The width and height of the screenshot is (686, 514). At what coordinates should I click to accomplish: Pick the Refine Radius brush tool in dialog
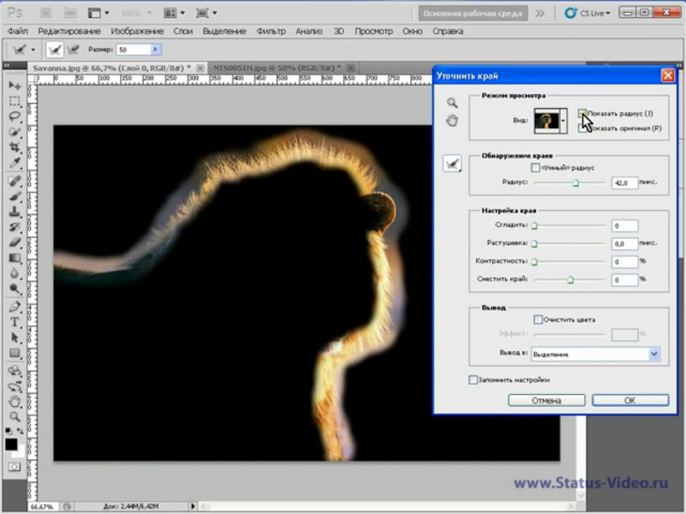pyautogui.click(x=452, y=164)
